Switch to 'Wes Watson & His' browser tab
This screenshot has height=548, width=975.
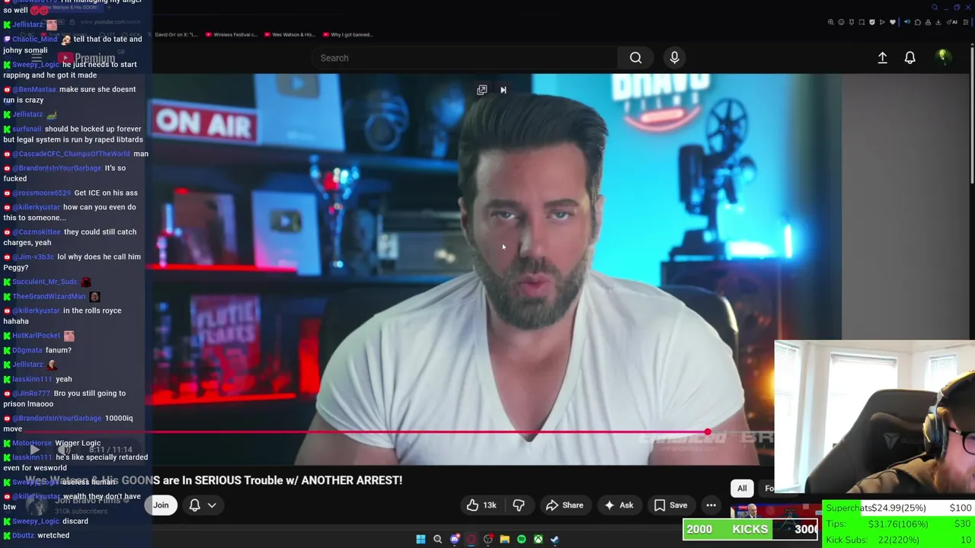pyautogui.click(x=289, y=34)
